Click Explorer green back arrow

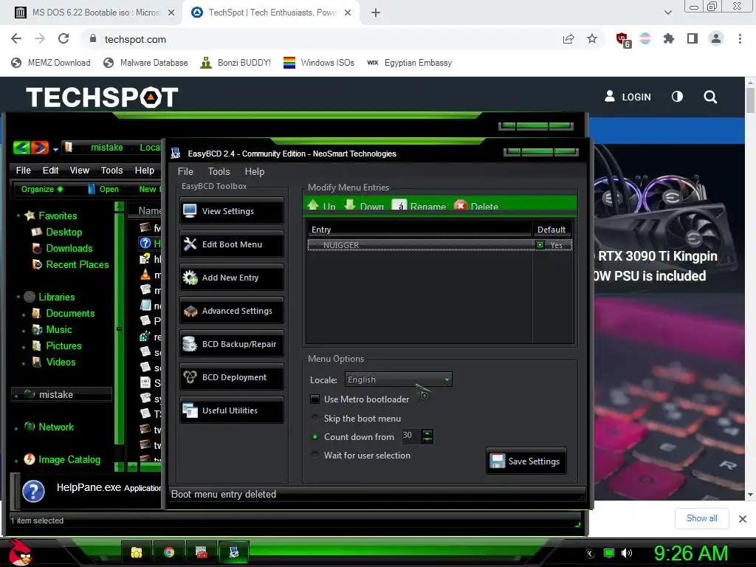click(21, 148)
